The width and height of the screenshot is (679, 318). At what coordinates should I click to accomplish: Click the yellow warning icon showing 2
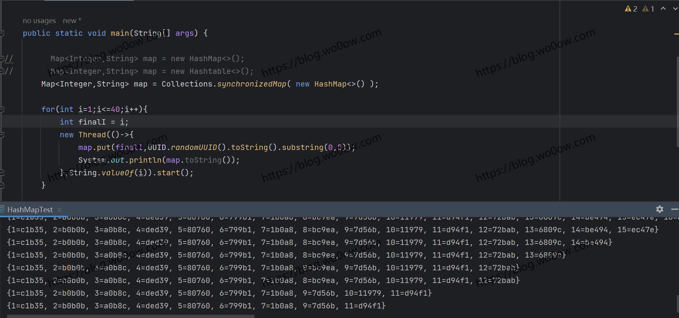click(631, 8)
